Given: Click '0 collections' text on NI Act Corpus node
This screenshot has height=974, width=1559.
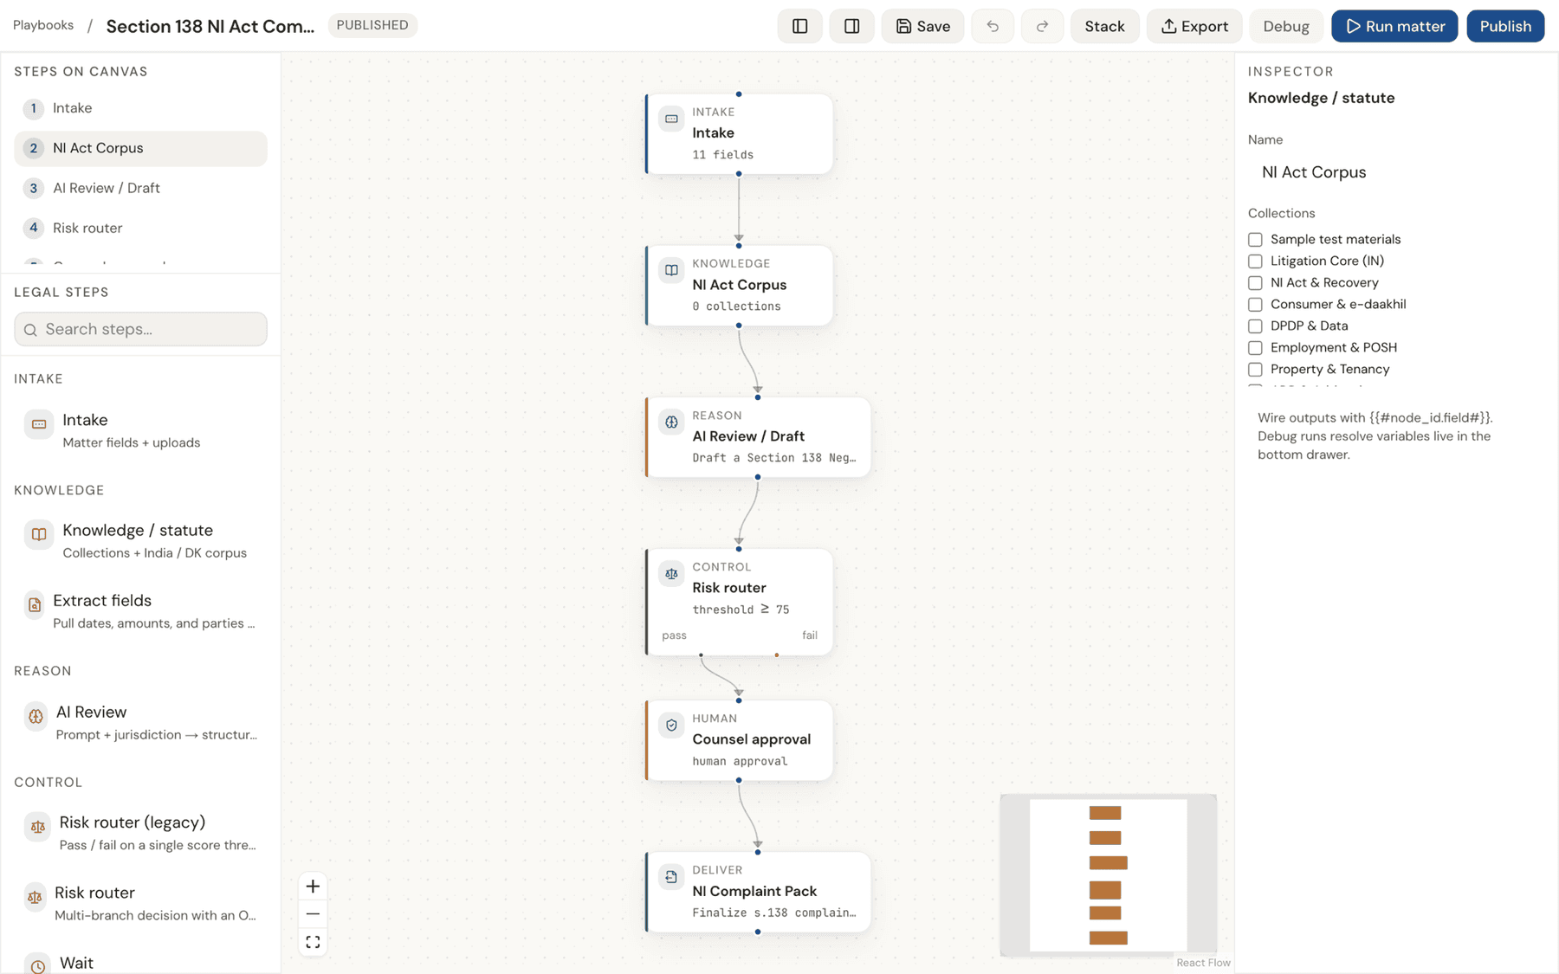Looking at the screenshot, I should pos(736,306).
